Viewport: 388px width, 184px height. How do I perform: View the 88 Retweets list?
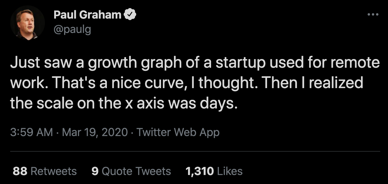(x=45, y=171)
